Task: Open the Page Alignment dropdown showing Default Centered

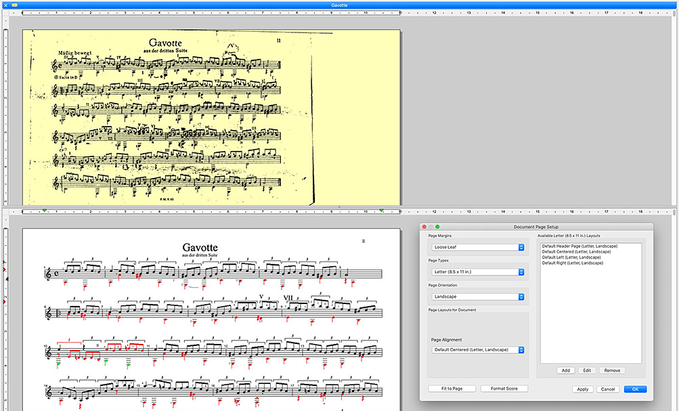Action: point(478,349)
